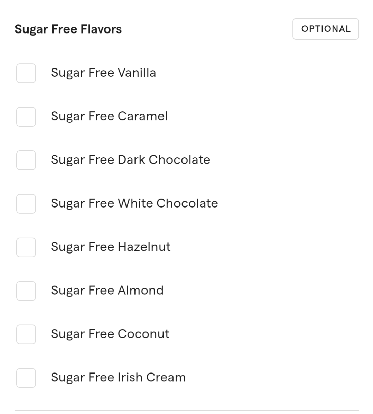Click the Sugar Free Flavors section heading

click(x=68, y=29)
